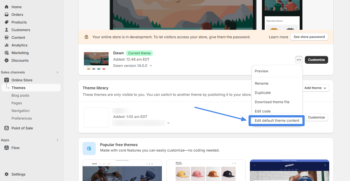This screenshot has width=350, height=181.
Task: Click the Home icon in sidebar
Action: point(7,7)
